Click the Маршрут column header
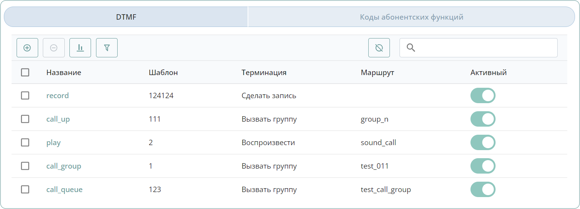The image size is (580, 209). [378, 73]
